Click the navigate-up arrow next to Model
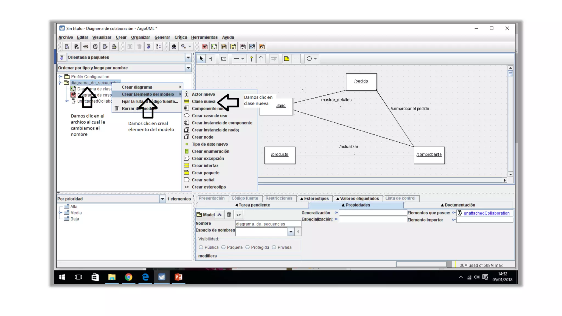 pyautogui.click(x=220, y=215)
